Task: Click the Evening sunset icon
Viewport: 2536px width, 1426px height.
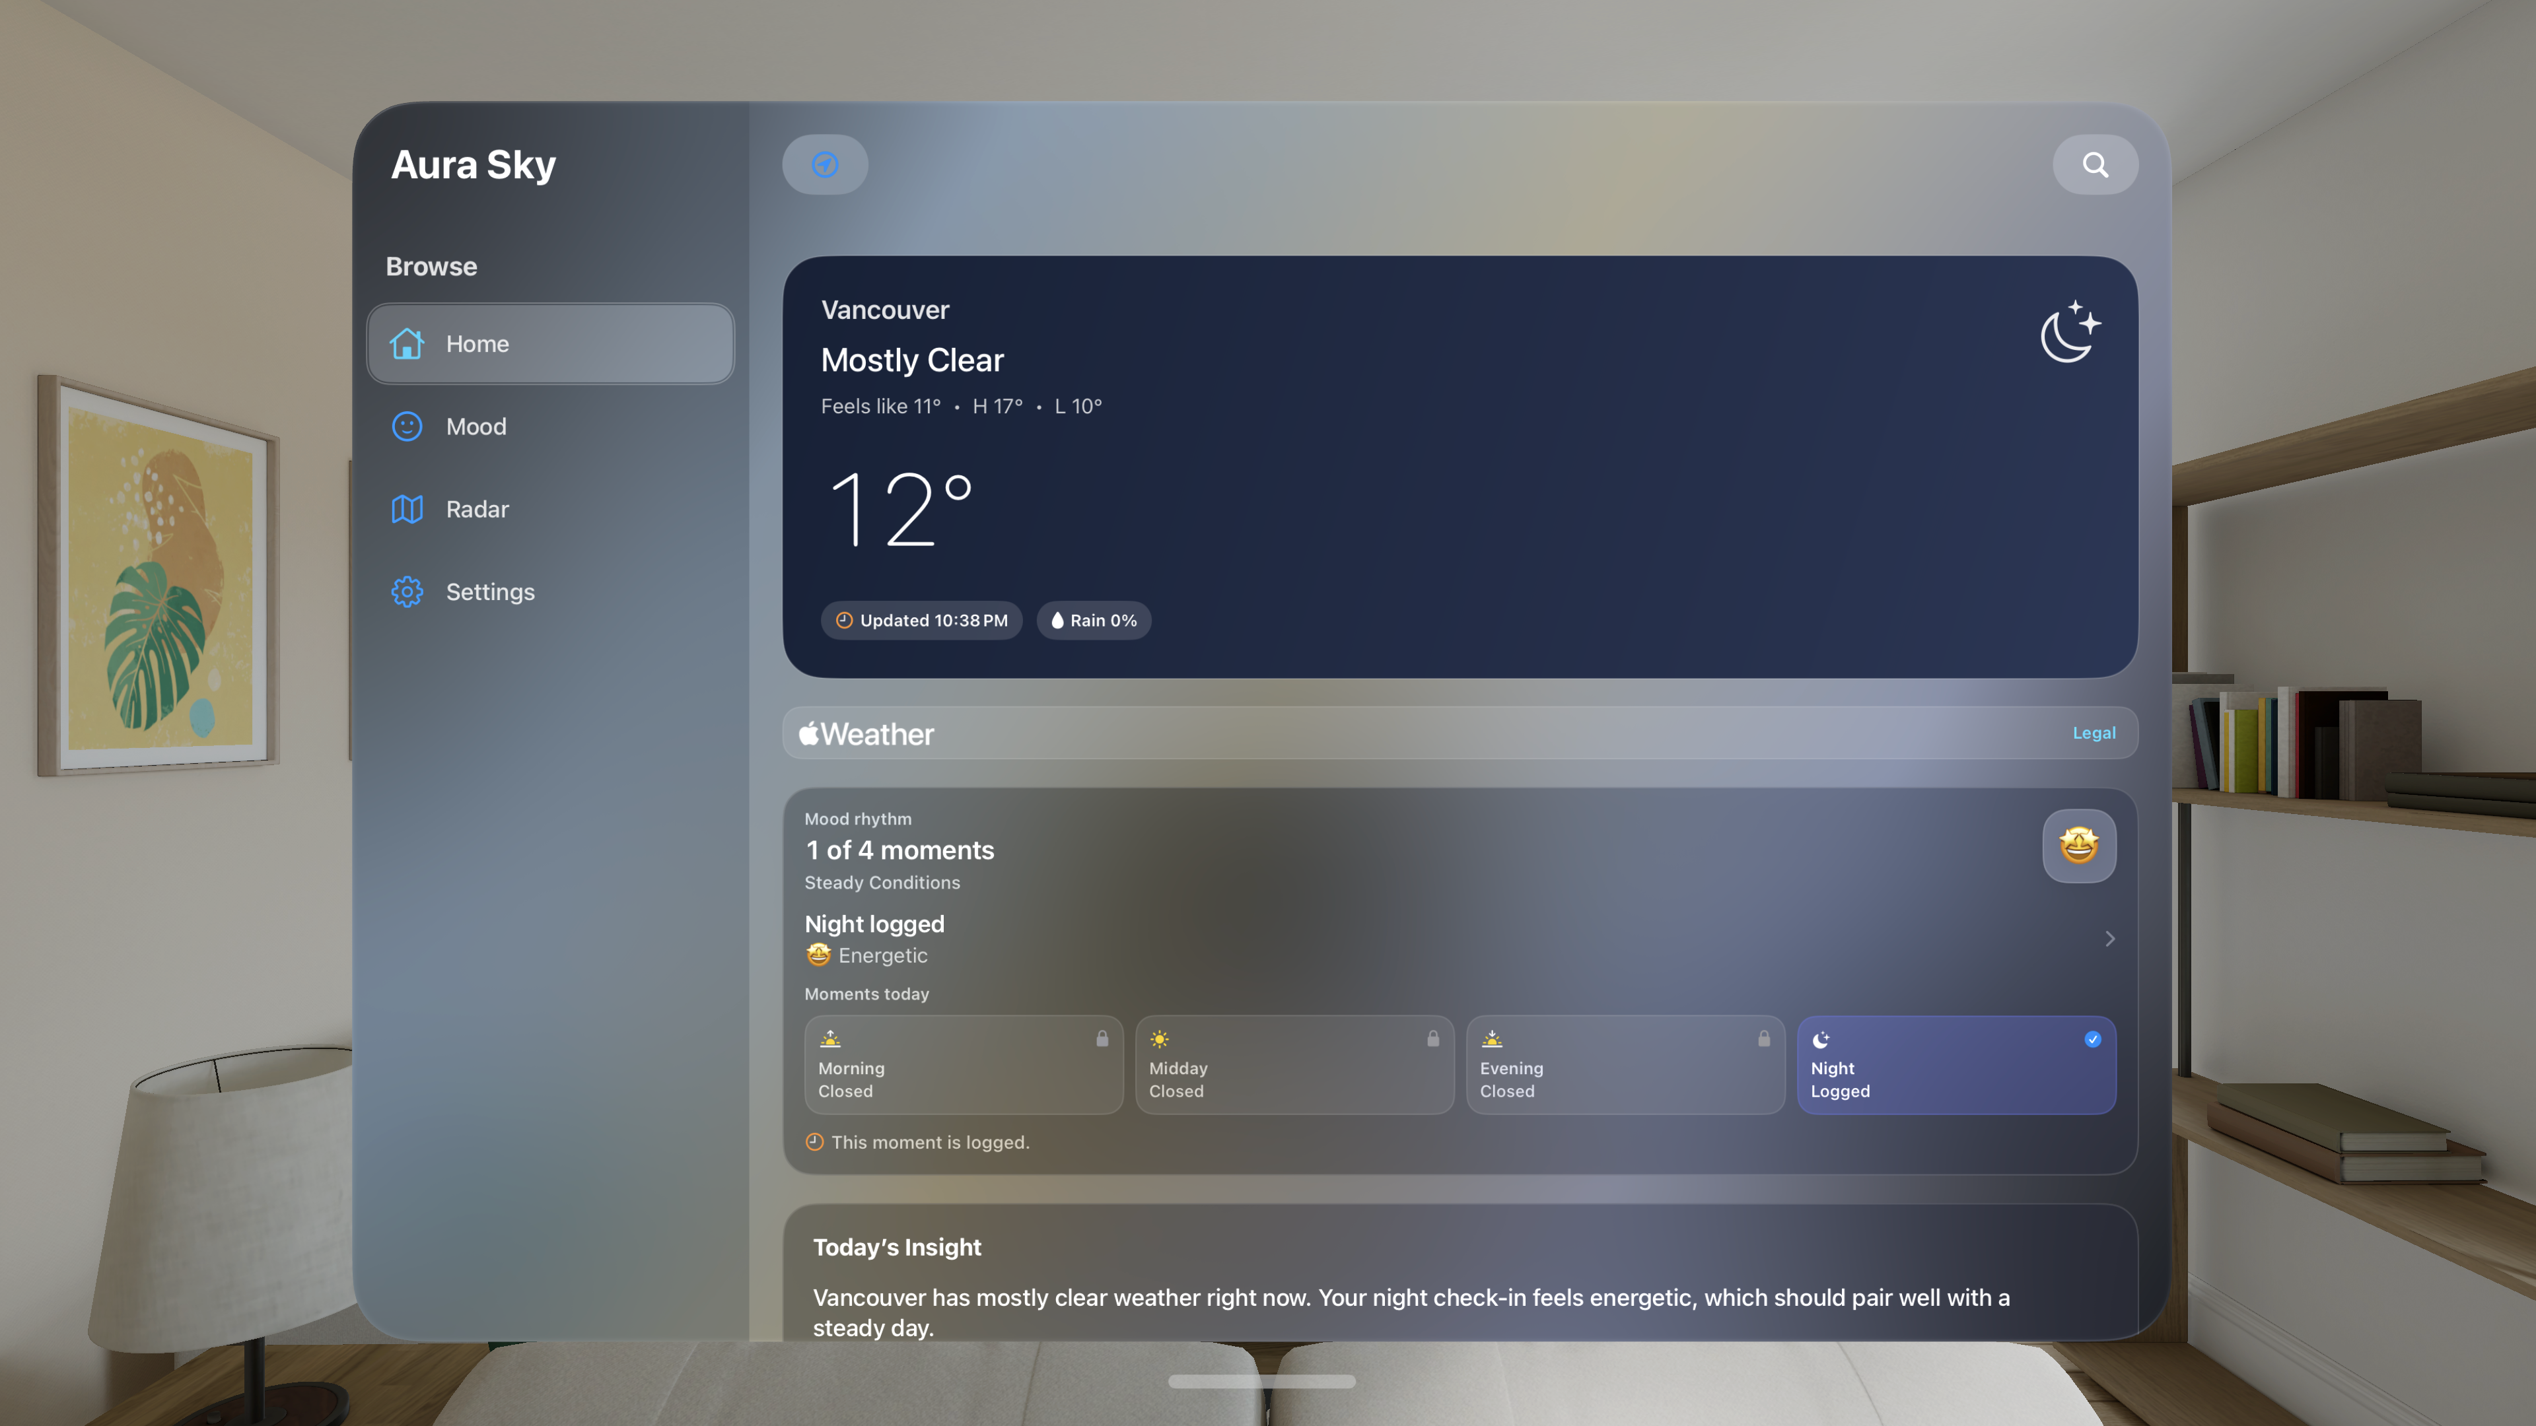Action: 1493,1038
